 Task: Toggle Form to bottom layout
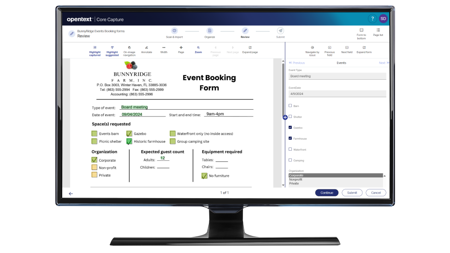(x=361, y=34)
